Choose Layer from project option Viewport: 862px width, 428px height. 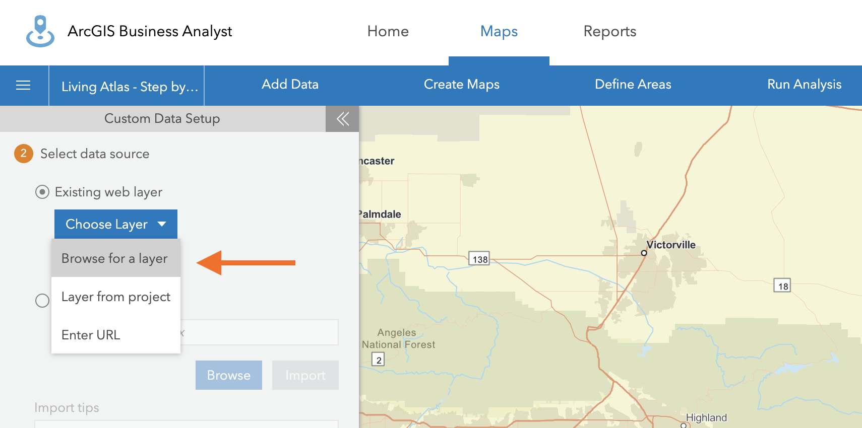click(x=116, y=297)
